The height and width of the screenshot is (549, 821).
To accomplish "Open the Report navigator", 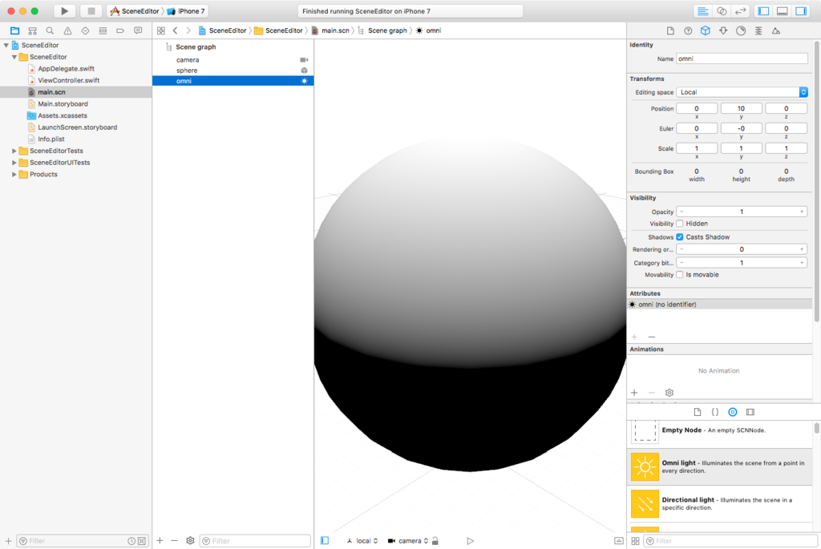I will coord(138,31).
